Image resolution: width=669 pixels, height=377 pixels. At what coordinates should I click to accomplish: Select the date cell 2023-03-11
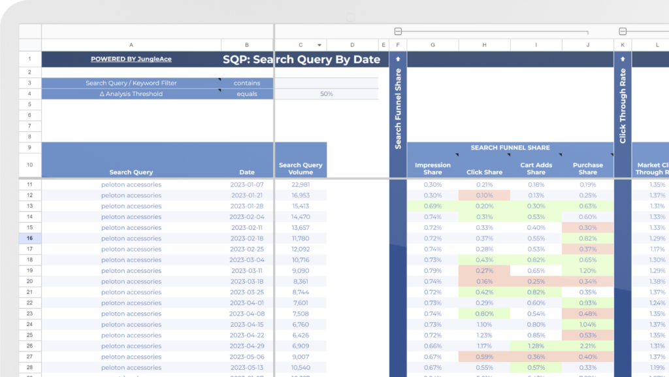247,270
